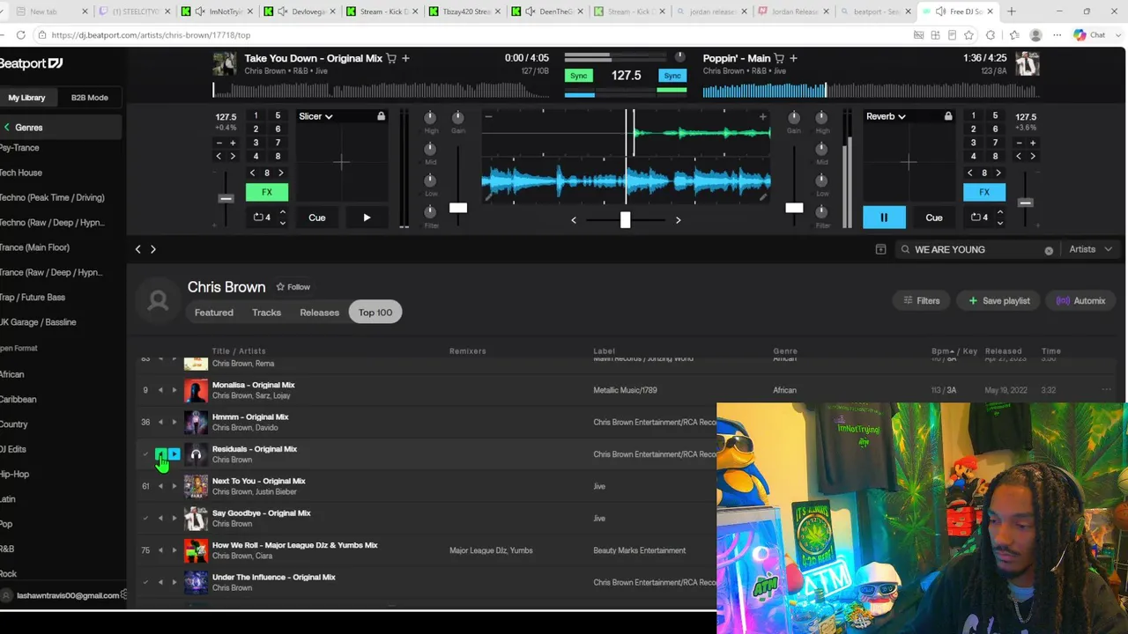Click the crossfader handle
The height and width of the screenshot is (634, 1128).
point(625,219)
